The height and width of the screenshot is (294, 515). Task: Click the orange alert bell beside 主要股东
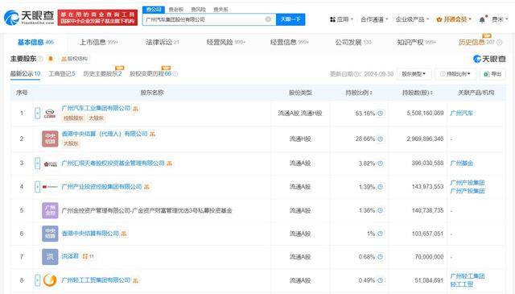pos(51,59)
